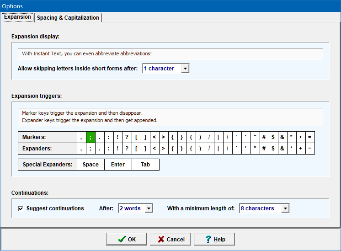This screenshot has height=251, width=341.
Task: Toggle the right brace } in Markers row
Action: pos(182,137)
